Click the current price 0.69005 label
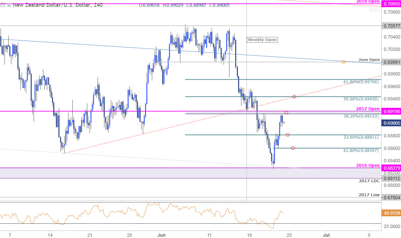The width and height of the screenshot is (401, 238). 391,123
